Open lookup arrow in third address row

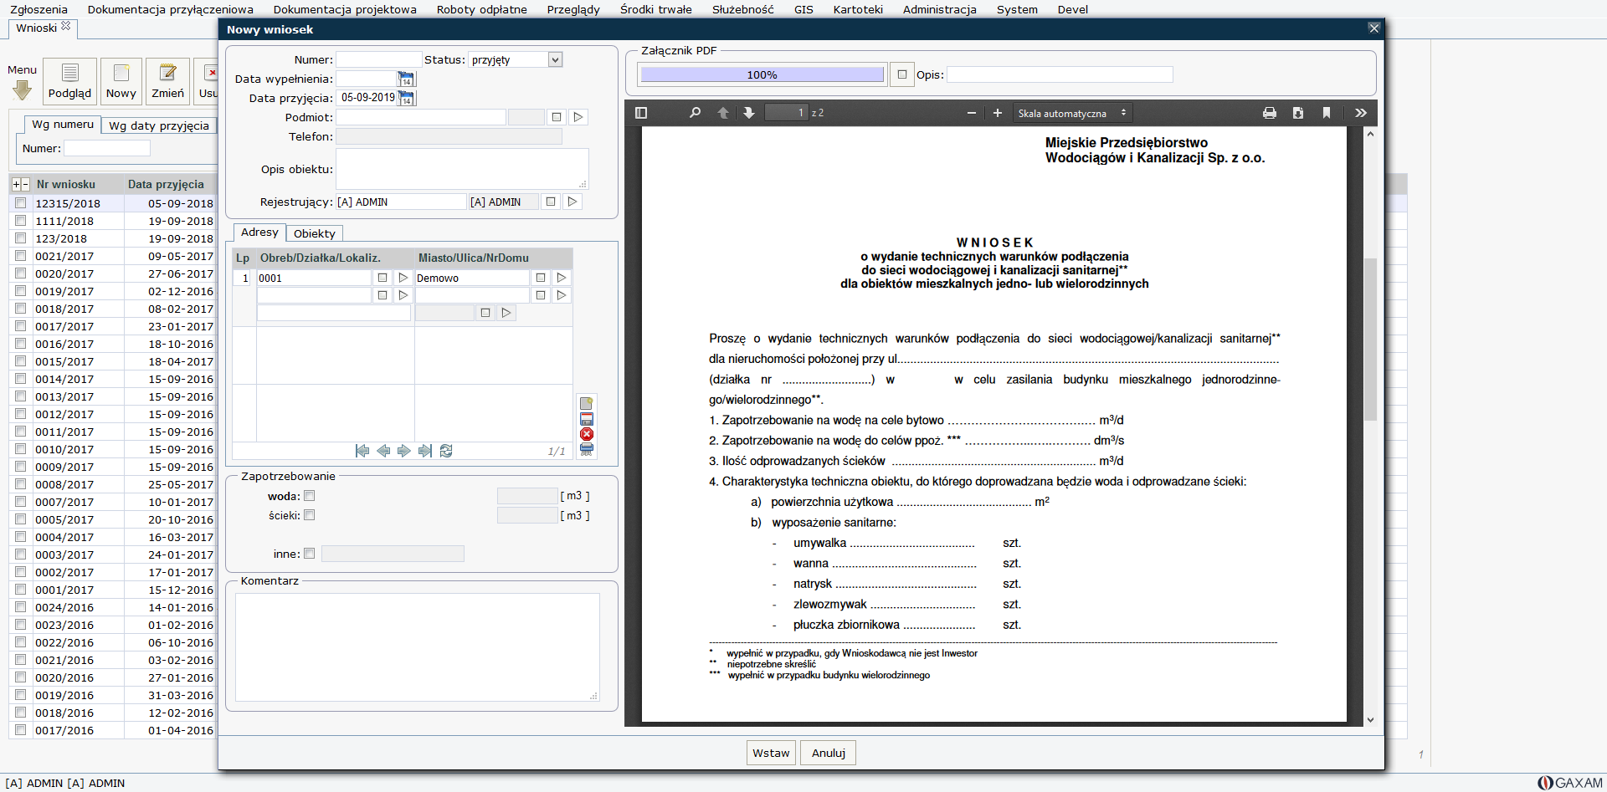pyautogui.click(x=506, y=313)
